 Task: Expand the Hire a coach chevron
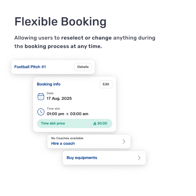pos(124,141)
